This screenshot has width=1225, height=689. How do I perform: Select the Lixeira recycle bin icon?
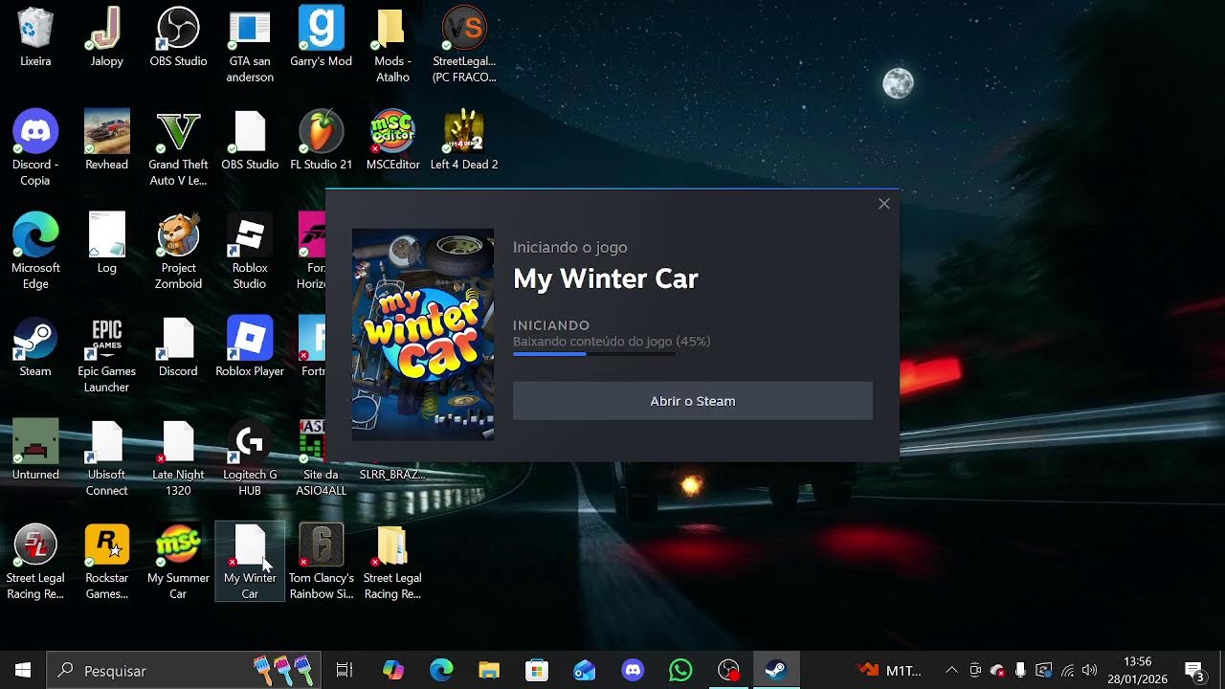[x=35, y=38]
